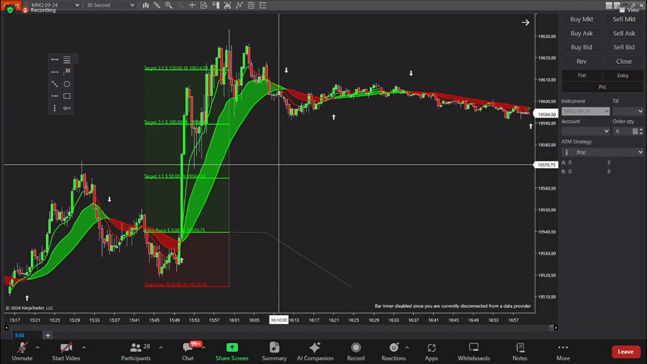
Task: Select the ray arrow drawing tool
Action: coord(55,72)
